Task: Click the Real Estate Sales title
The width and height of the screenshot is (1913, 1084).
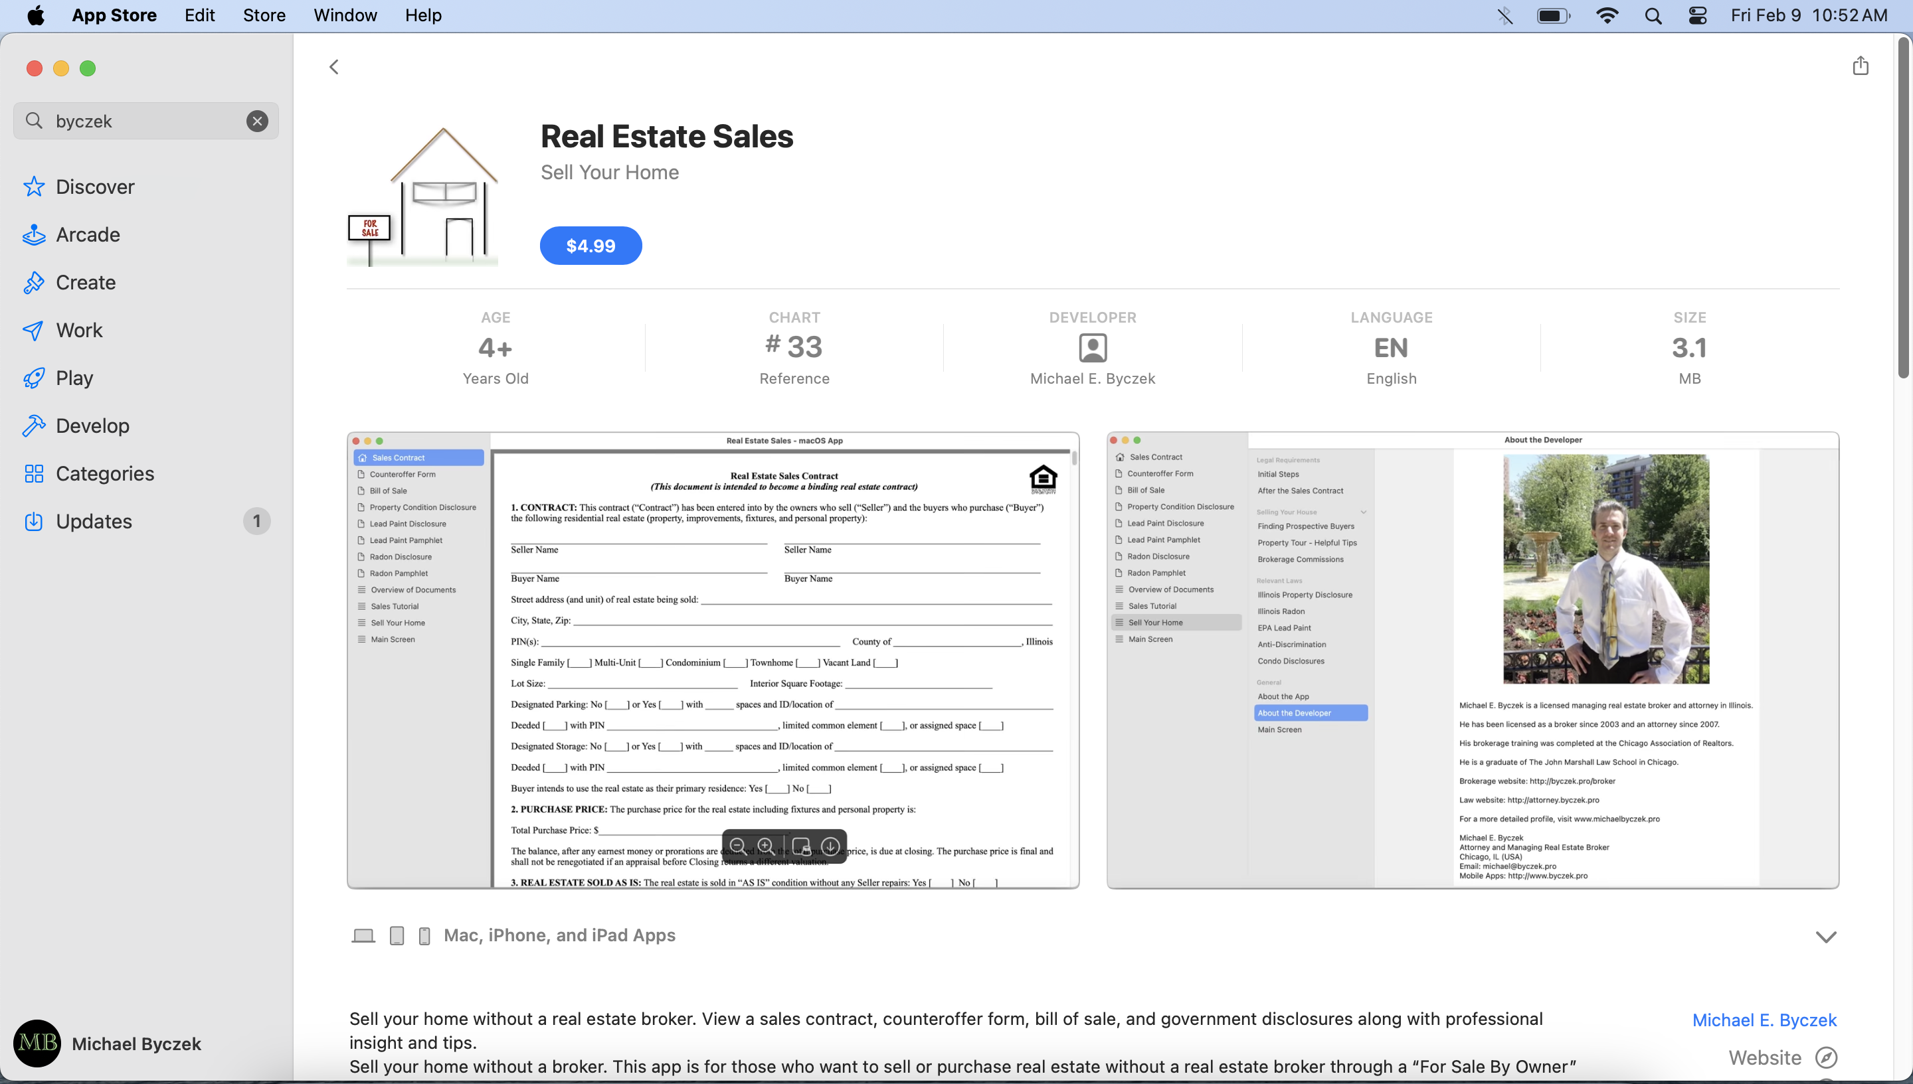Action: click(x=667, y=136)
